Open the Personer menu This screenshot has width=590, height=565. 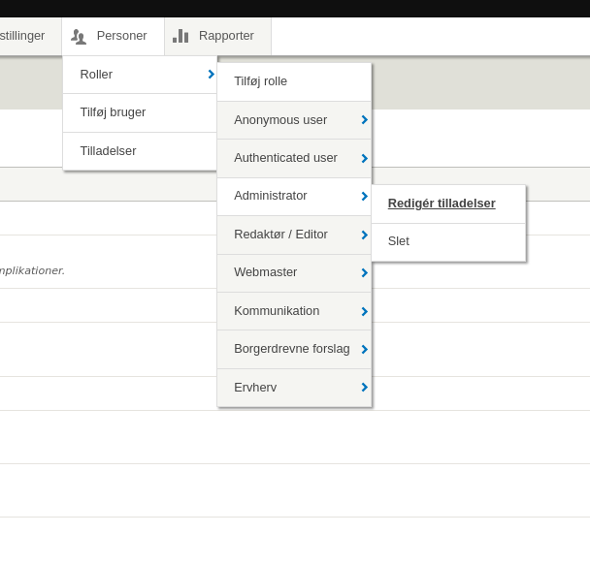pos(121,36)
